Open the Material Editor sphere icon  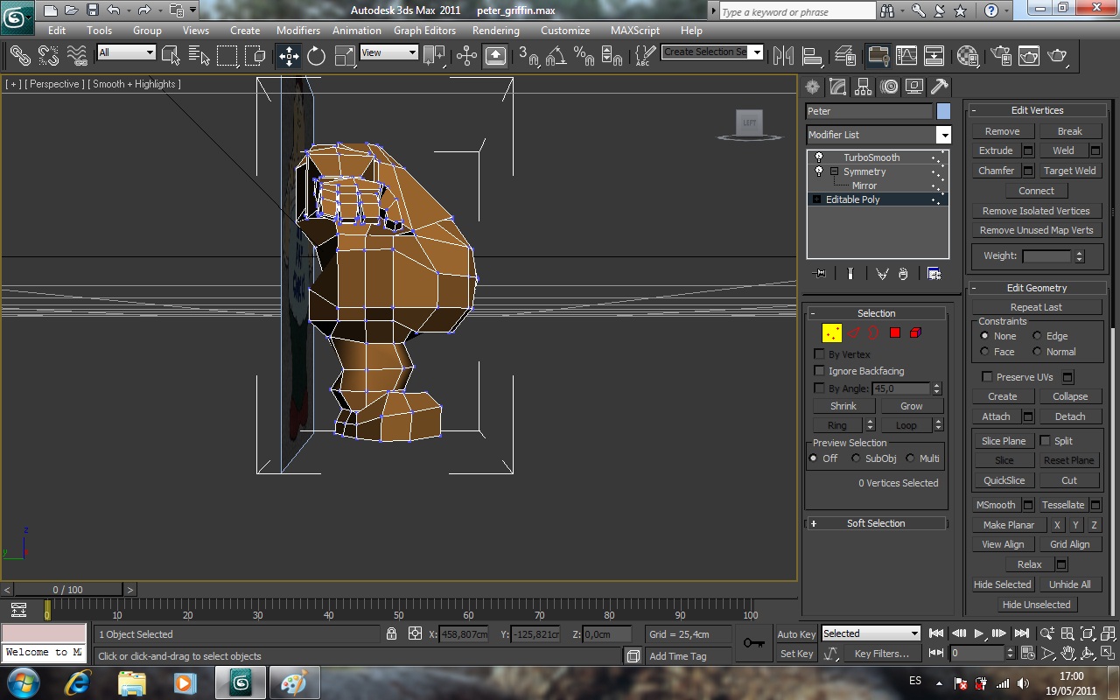pos(967,56)
